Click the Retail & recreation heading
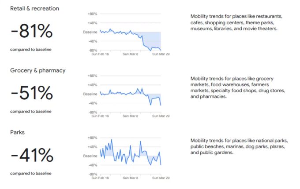Image resolution: width=300 pixels, height=189 pixels. pos(34,9)
